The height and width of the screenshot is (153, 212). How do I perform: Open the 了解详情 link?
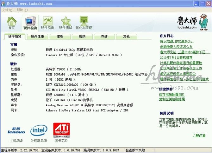click(199, 136)
